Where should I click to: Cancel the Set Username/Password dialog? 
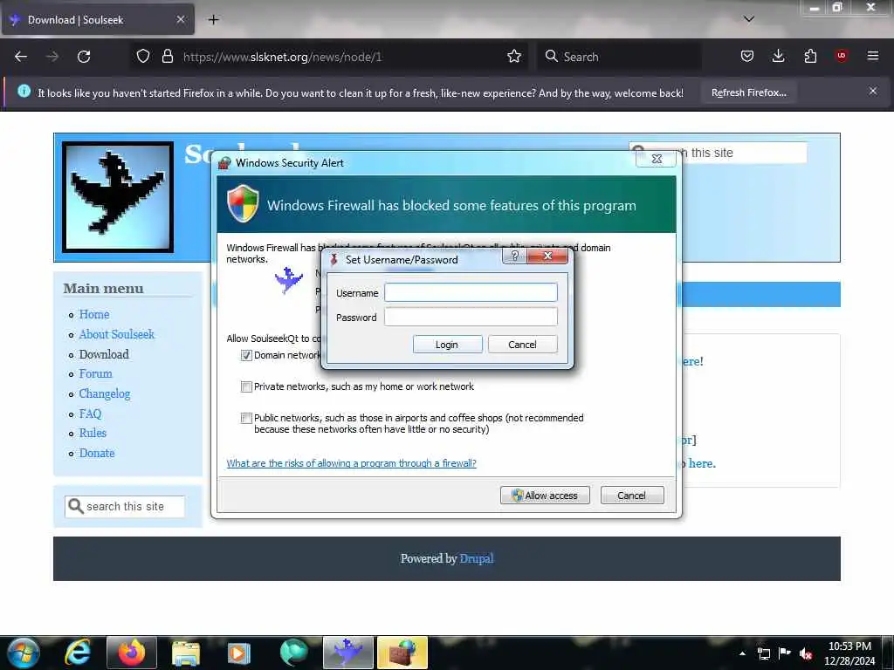pyautogui.click(x=522, y=344)
